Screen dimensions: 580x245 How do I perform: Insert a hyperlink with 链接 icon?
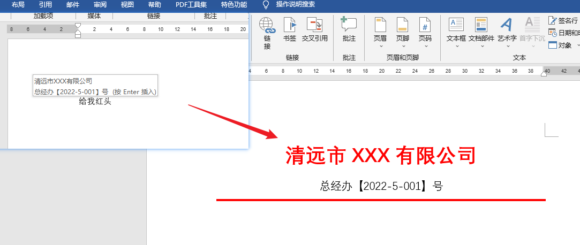pos(267,33)
